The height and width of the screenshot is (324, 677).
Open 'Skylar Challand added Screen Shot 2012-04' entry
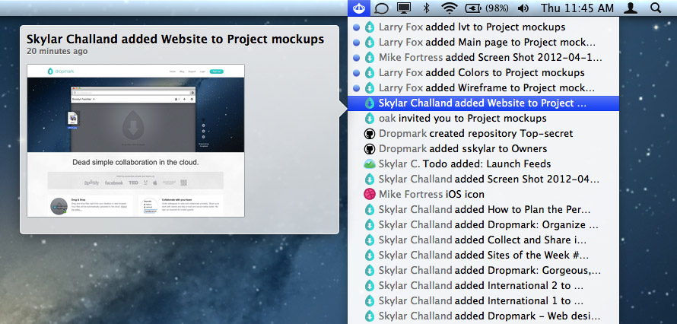(x=483, y=179)
